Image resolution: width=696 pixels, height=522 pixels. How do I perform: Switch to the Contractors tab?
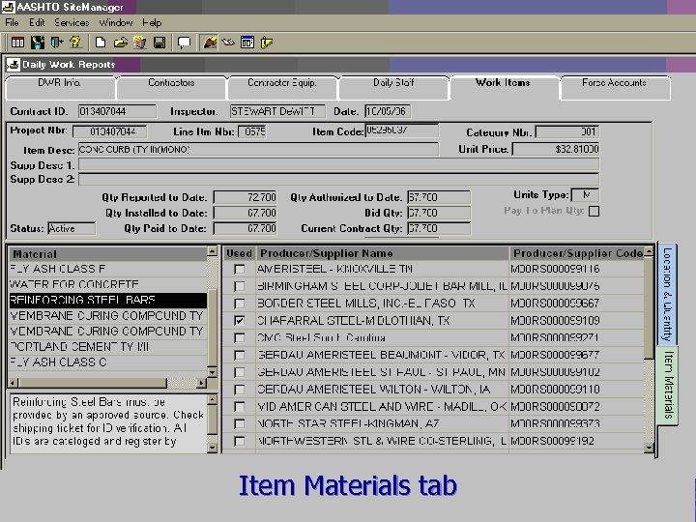tap(171, 88)
